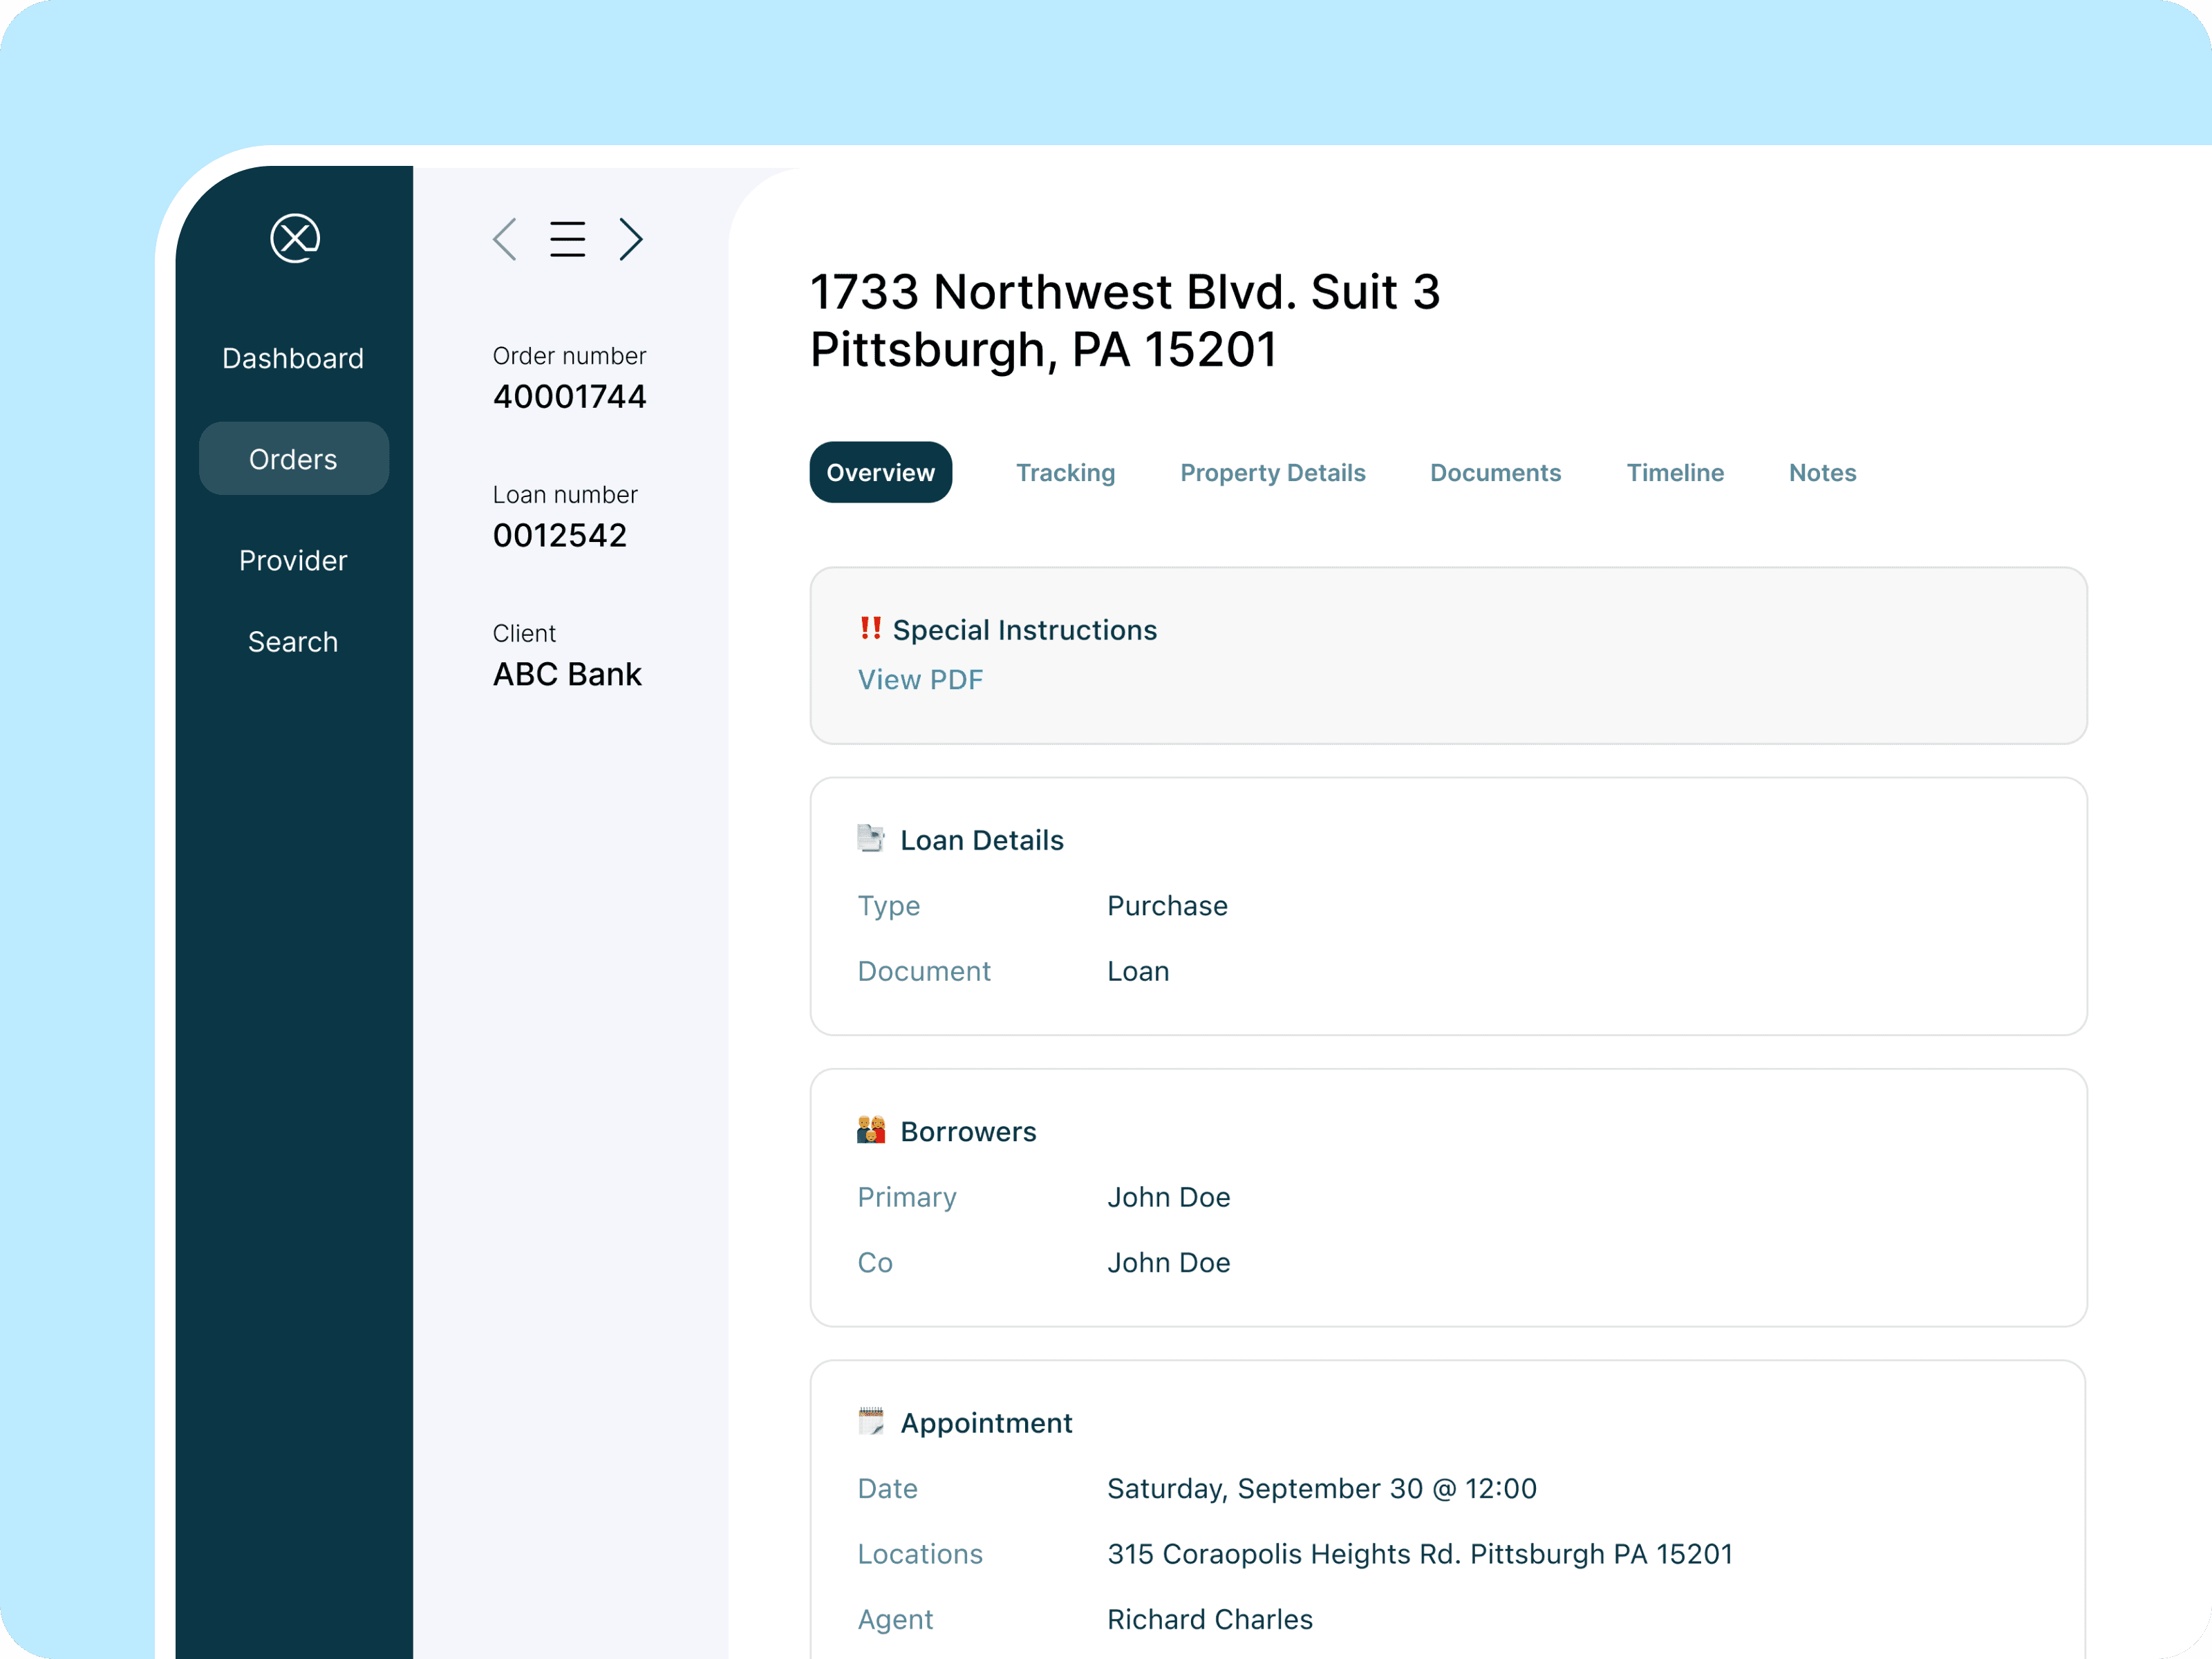The height and width of the screenshot is (1659, 2212).
Task: Switch to the Notes tab
Action: pyautogui.click(x=1822, y=472)
